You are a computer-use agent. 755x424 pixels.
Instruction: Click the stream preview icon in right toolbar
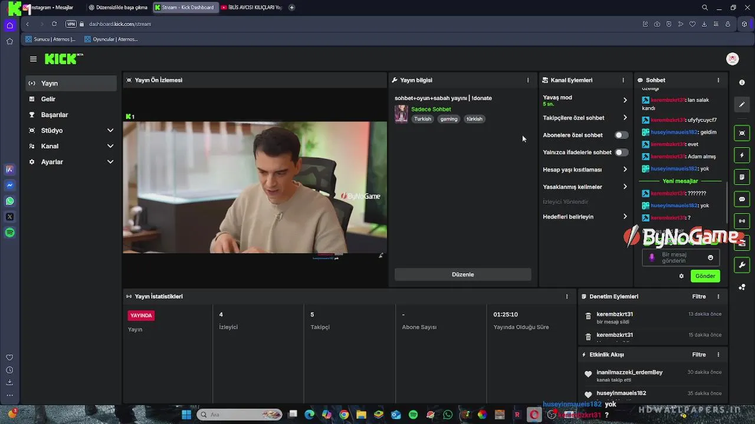tap(742, 133)
